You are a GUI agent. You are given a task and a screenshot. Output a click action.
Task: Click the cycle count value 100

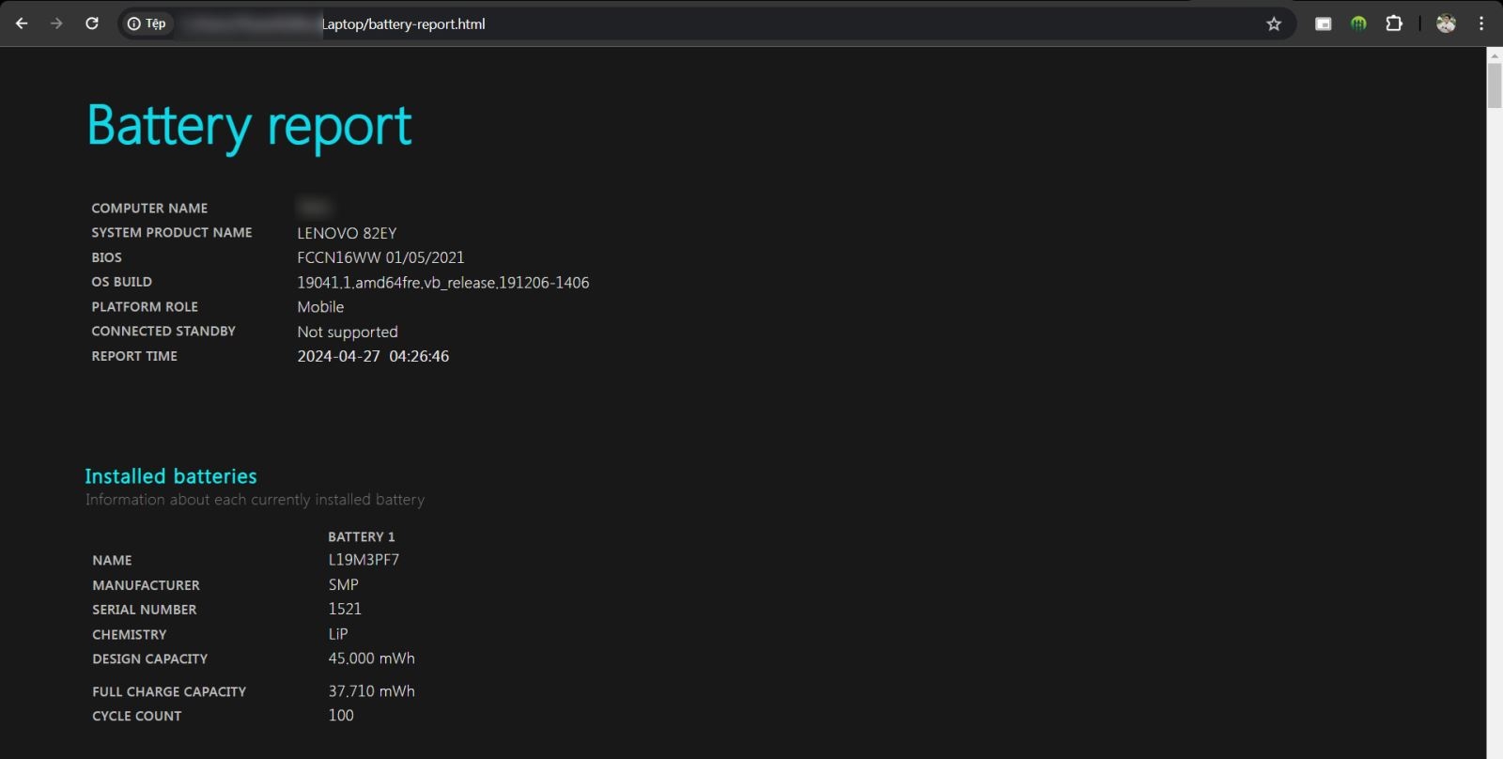(x=341, y=716)
